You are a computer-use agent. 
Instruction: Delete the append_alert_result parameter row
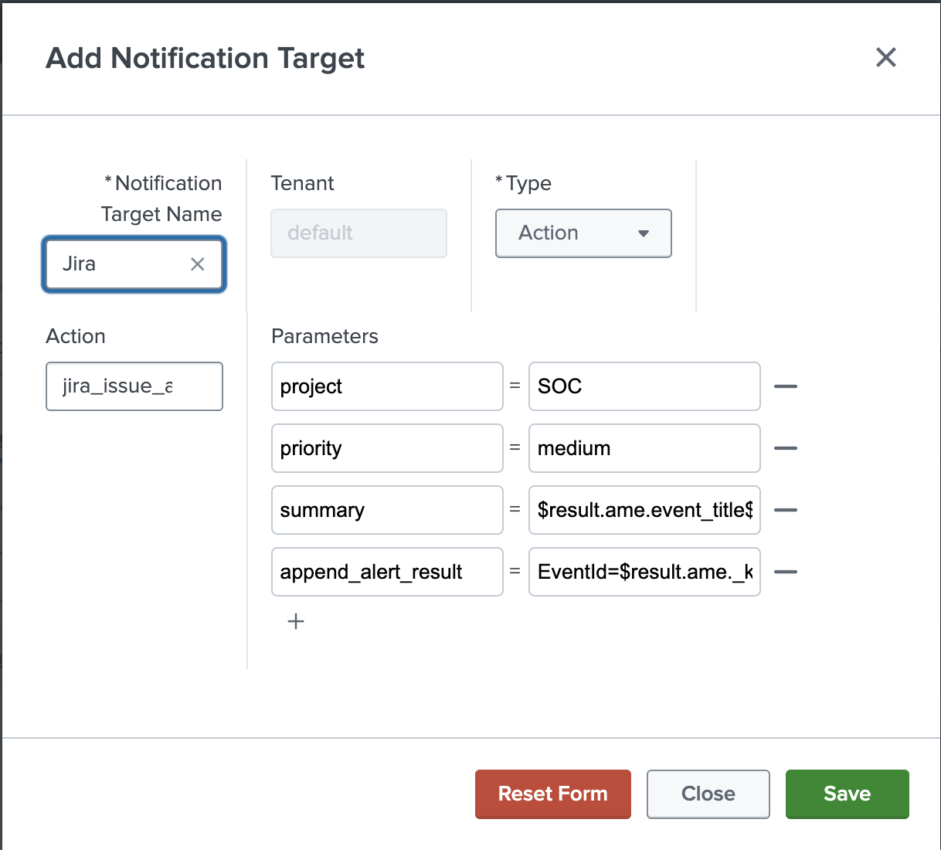pyautogui.click(x=785, y=572)
